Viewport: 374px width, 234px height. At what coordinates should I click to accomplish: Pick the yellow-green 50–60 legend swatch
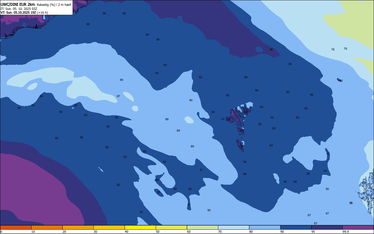(172, 227)
